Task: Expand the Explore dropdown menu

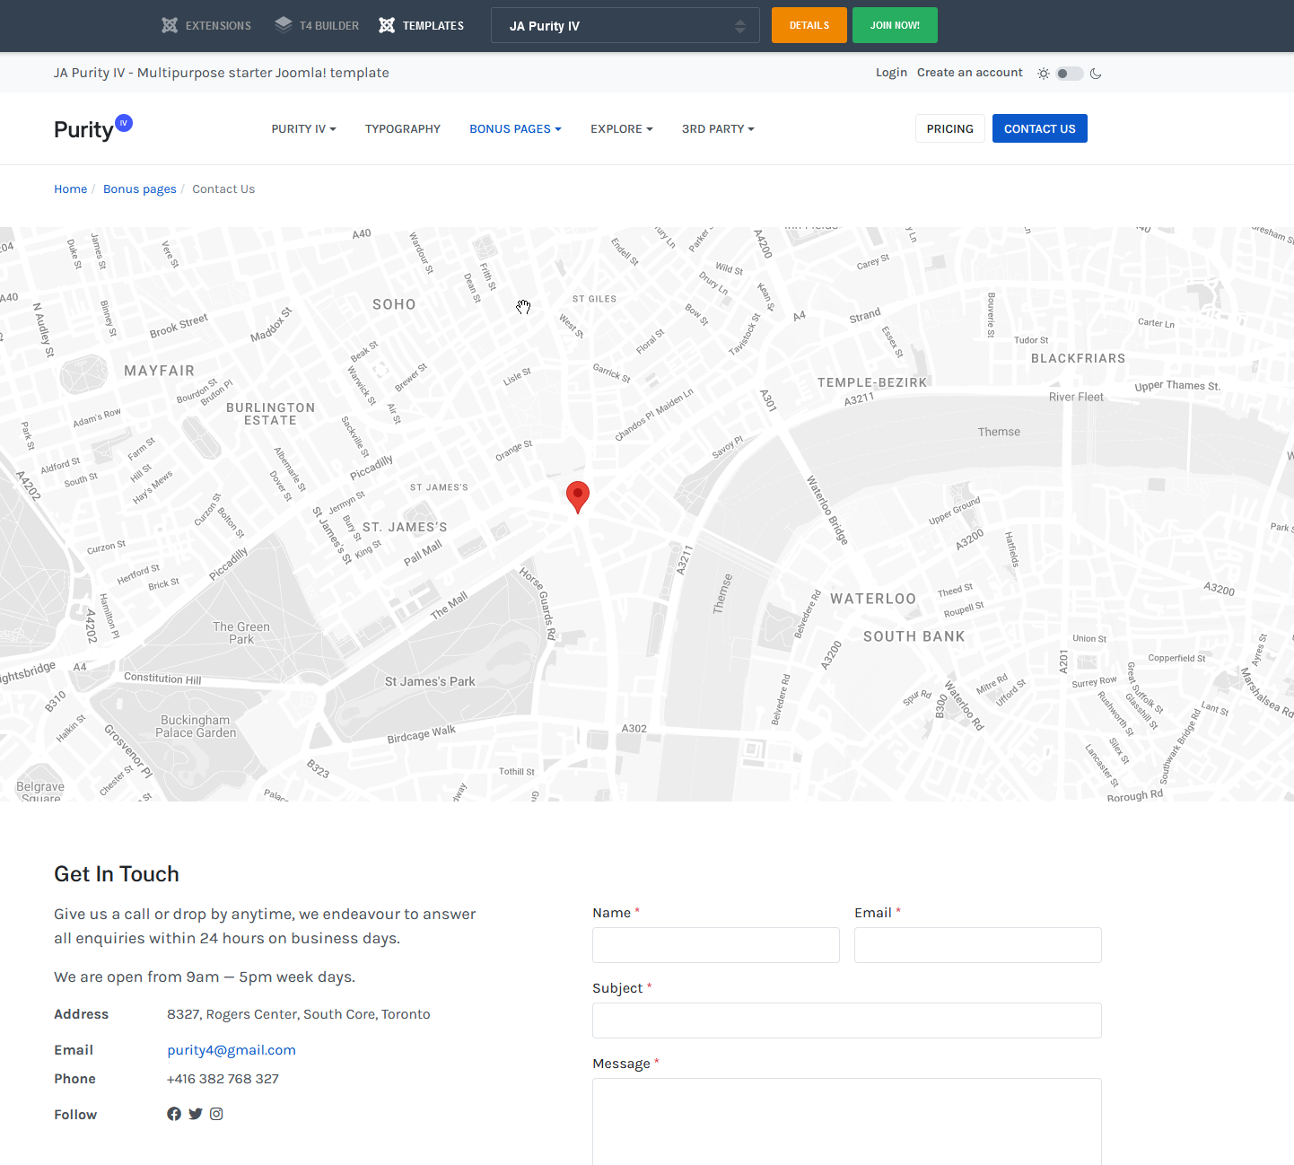Action: click(x=621, y=129)
